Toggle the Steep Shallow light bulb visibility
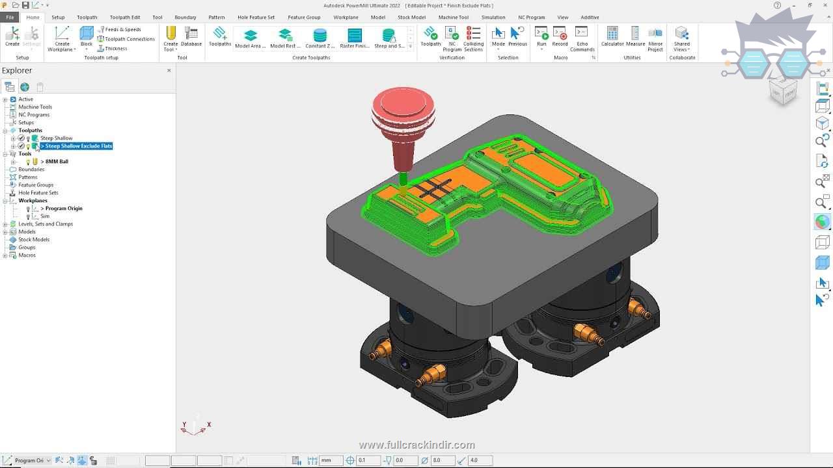833x468 pixels. (x=28, y=138)
